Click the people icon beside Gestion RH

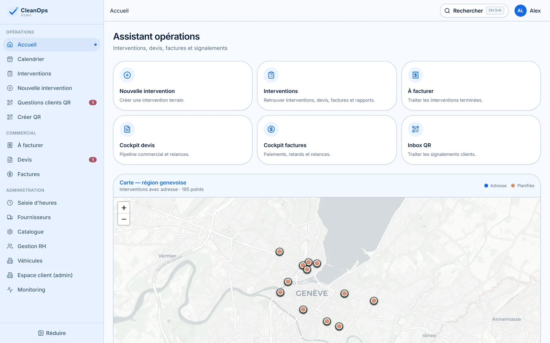[10, 246]
